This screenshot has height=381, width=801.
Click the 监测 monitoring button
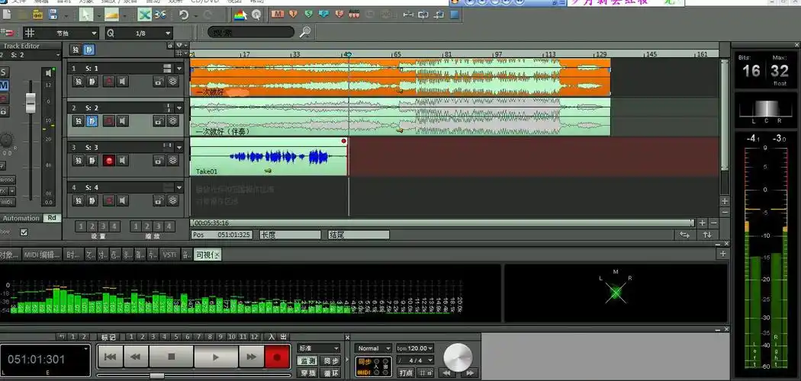tap(307, 360)
